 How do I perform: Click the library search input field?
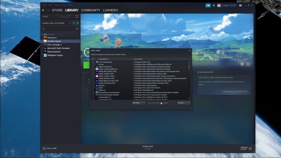click(60, 29)
